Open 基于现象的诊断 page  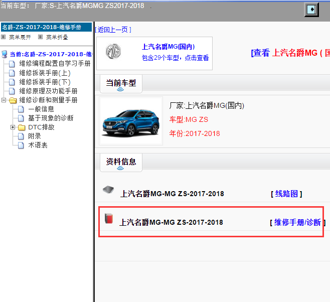point(51,118)
